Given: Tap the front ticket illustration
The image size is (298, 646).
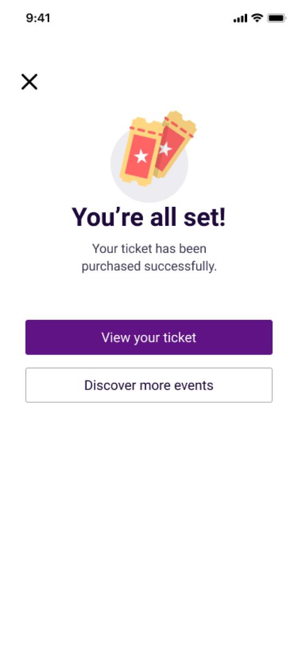Looking at the screenshot, I should (140, 151).
